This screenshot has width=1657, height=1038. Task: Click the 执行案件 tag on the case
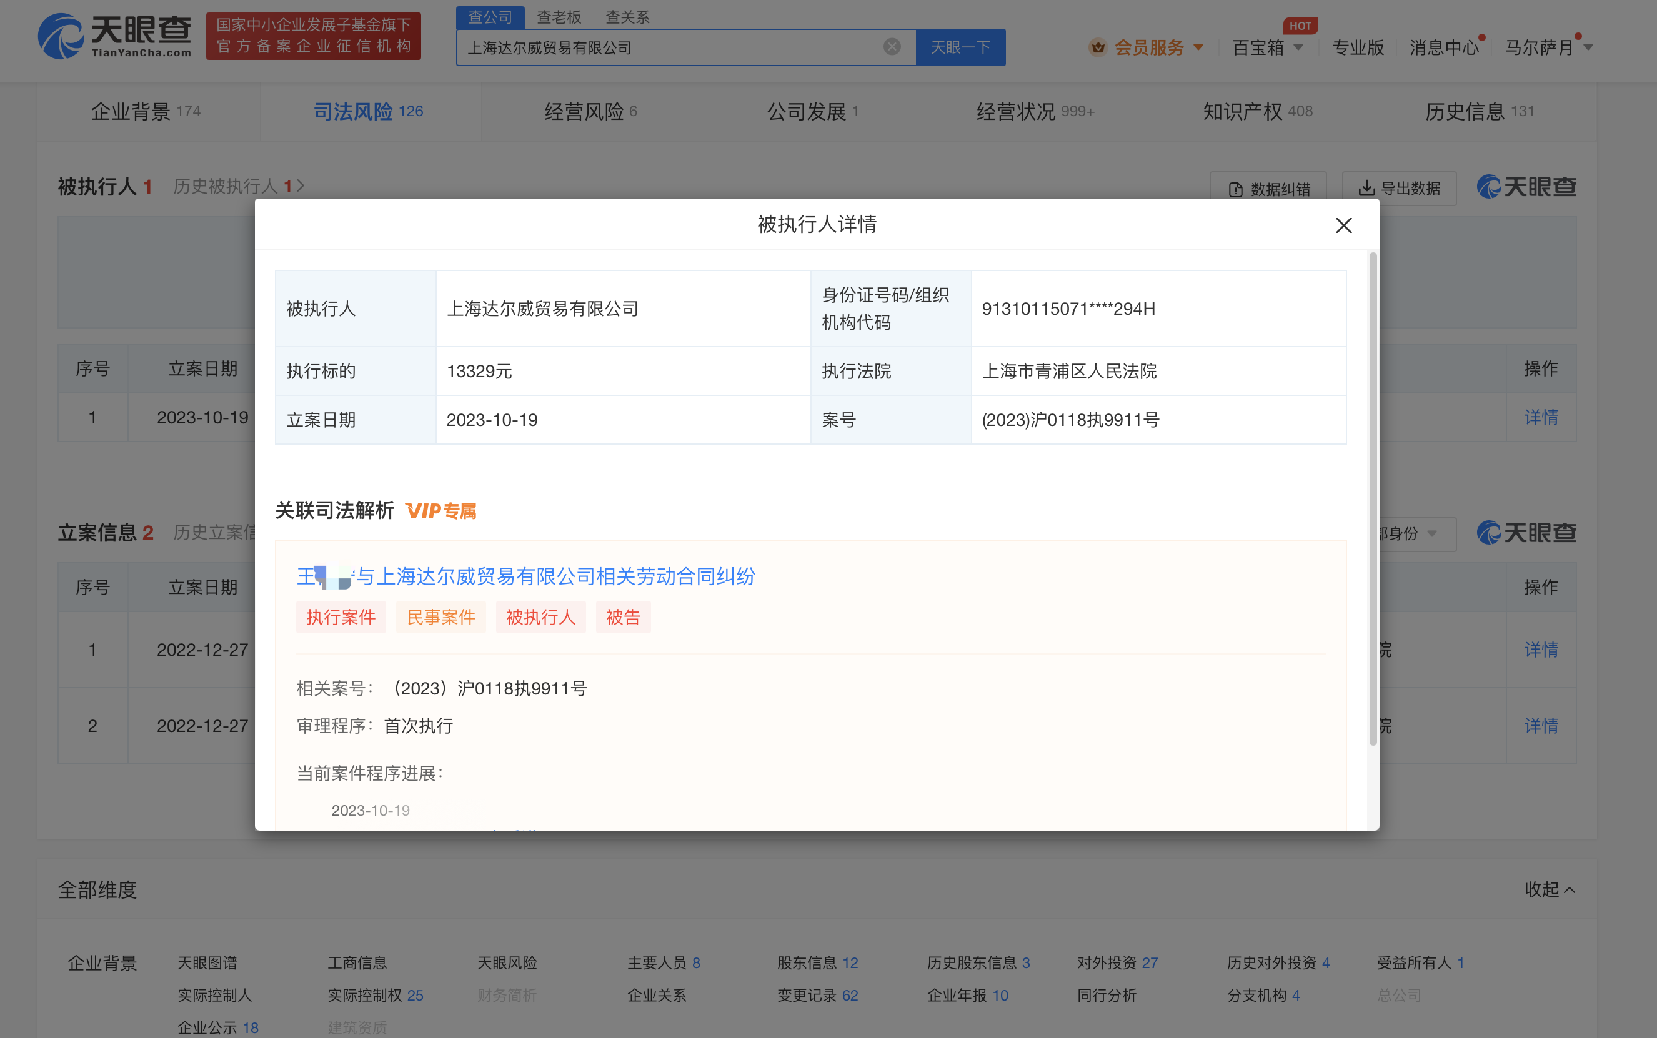341,616
